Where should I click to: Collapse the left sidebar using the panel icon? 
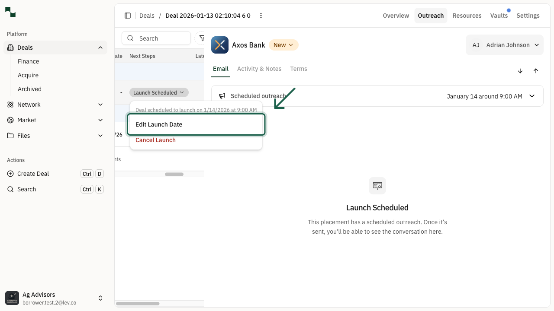pyautogui.click(x=128, y=16)
